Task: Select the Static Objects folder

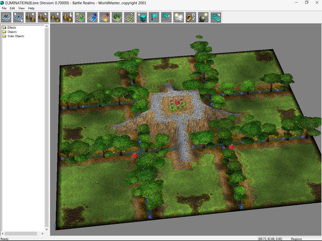Action: coord(16,36)
